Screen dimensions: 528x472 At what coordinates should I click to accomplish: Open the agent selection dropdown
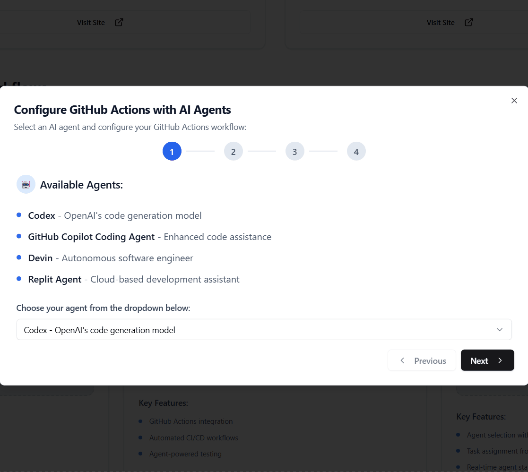[264, 329]
